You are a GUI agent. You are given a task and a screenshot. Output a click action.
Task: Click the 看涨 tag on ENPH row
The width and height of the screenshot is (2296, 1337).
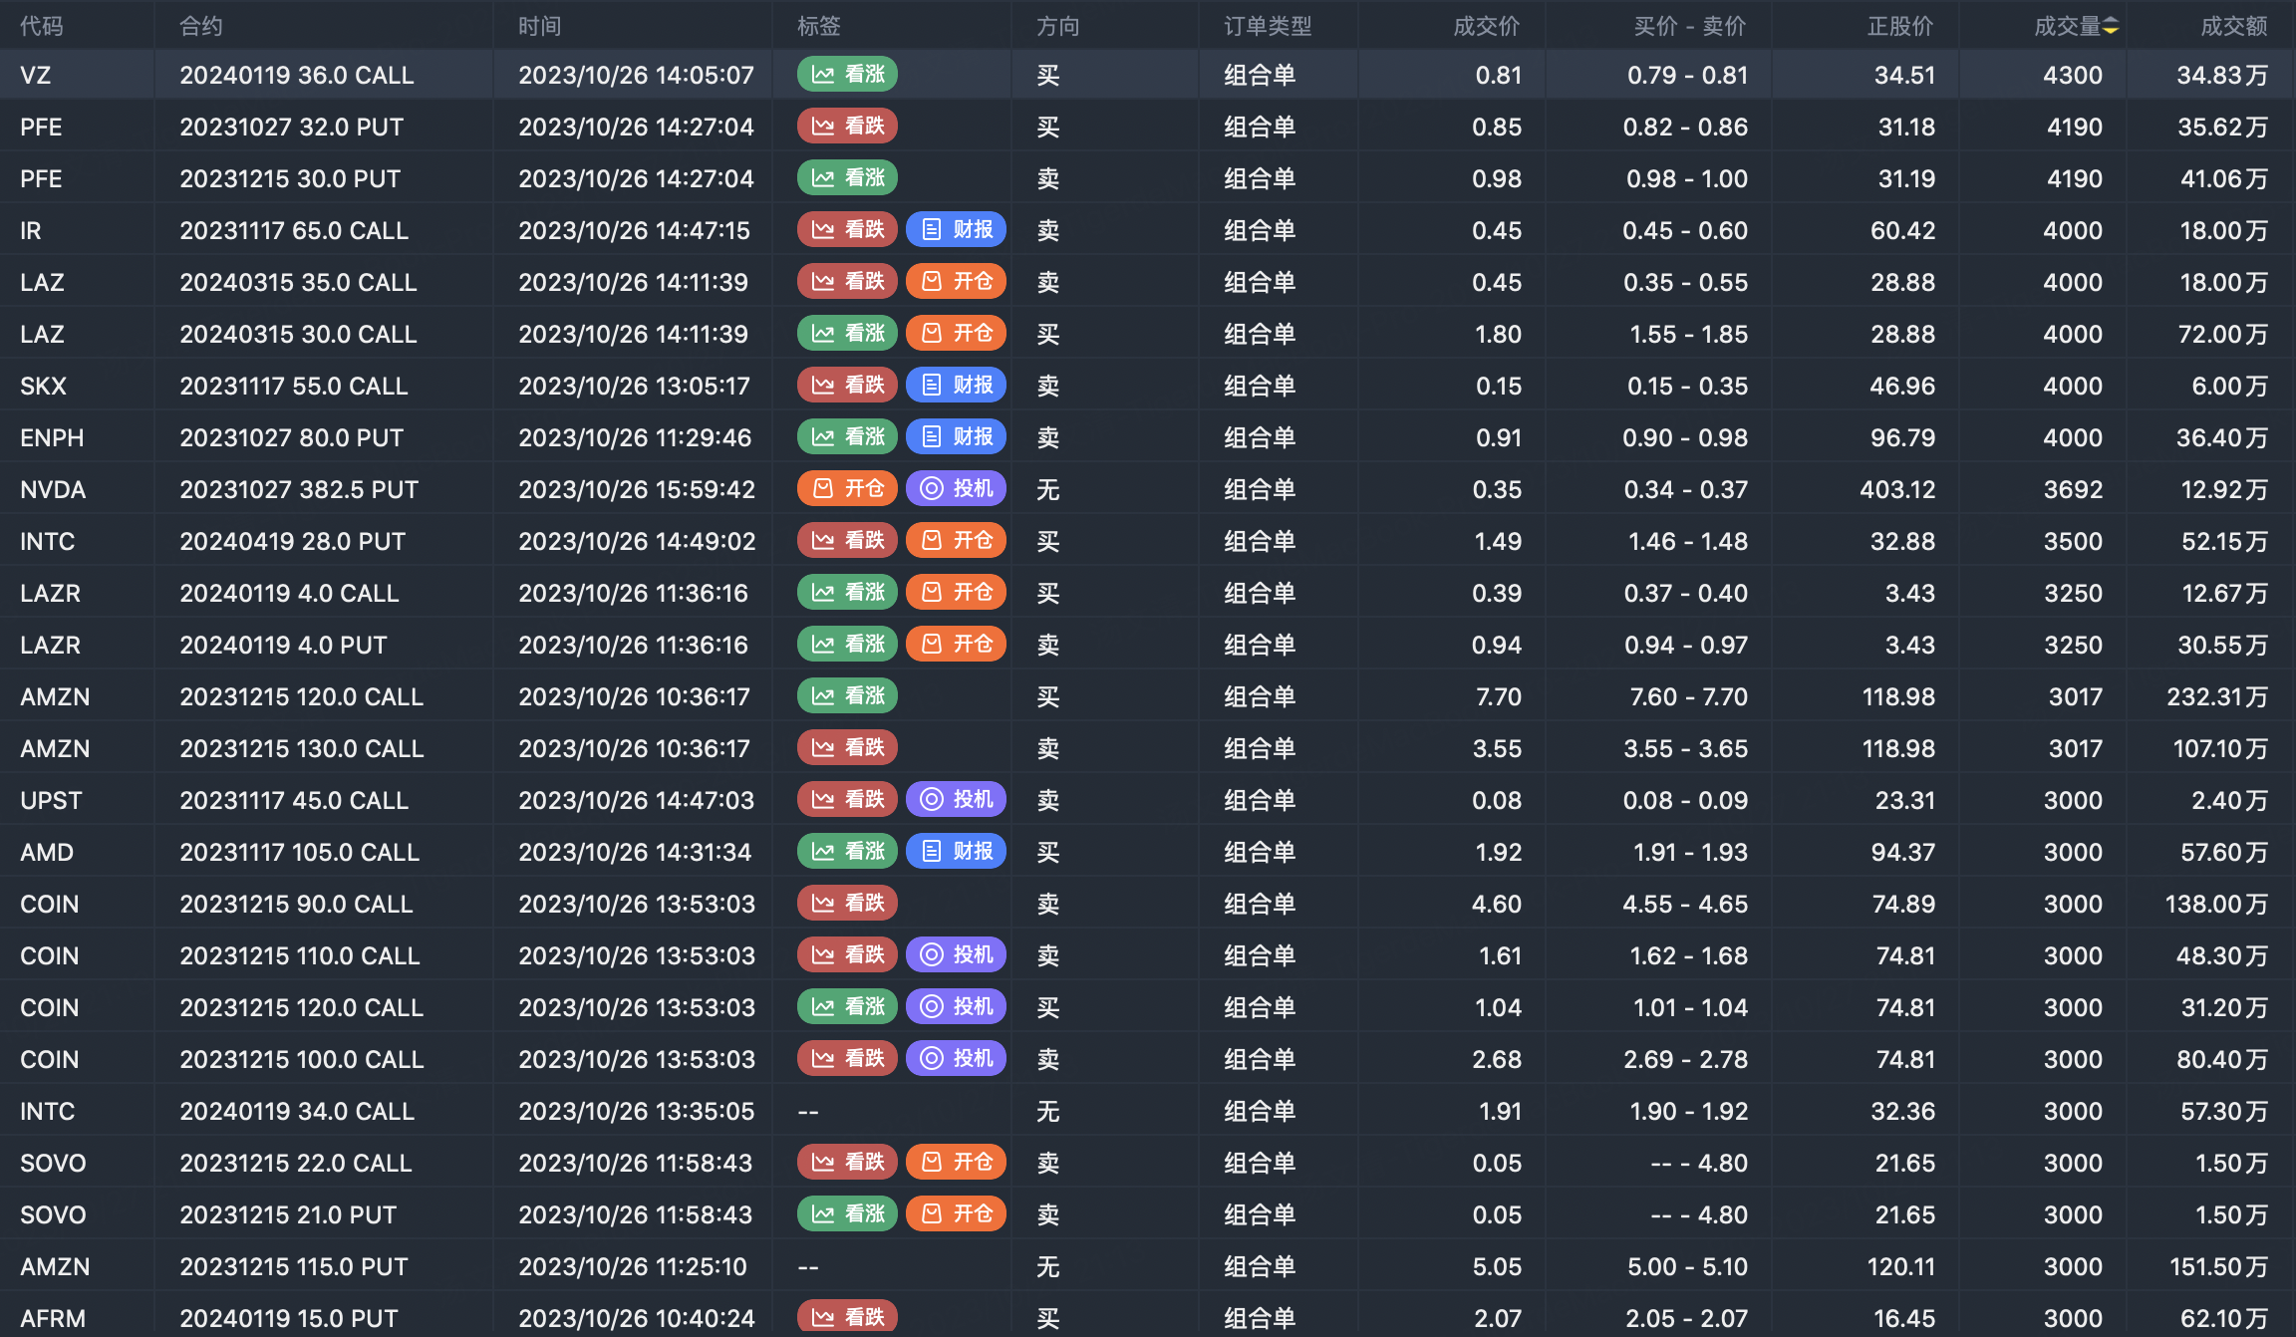[847, 437]
